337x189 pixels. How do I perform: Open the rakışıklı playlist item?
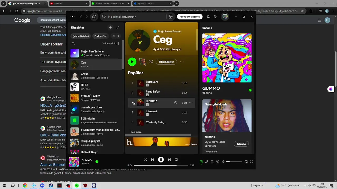pyautogui.click(x=96, y=143)
